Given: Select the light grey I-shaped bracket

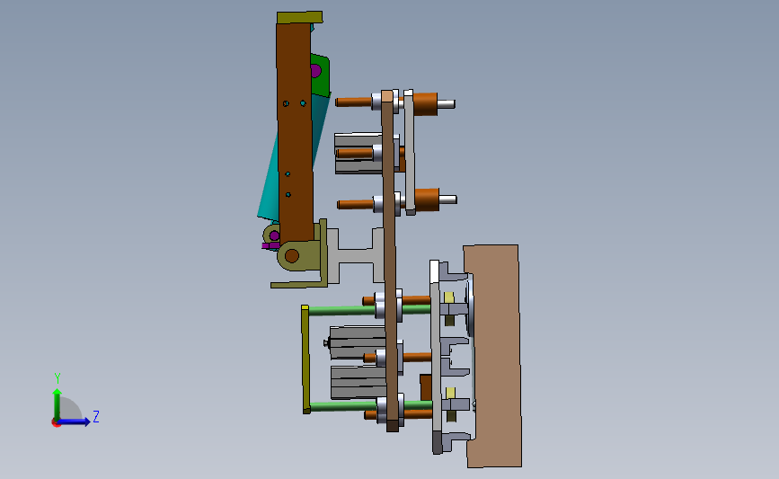Looking at the screenshot, I should pos(355,255).
